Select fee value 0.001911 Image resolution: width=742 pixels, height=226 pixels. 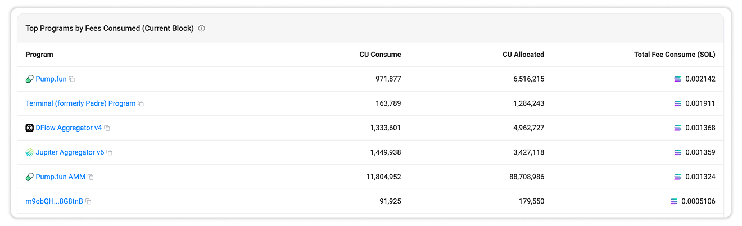tap(700, 103)
